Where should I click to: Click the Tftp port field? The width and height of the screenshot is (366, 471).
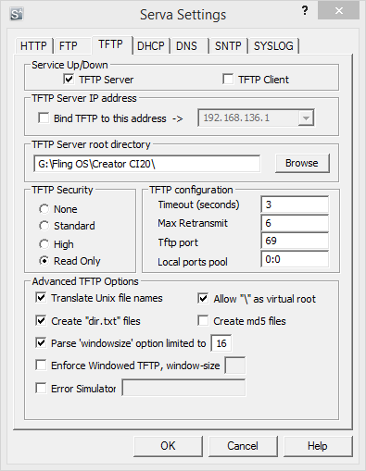(295, 241)
